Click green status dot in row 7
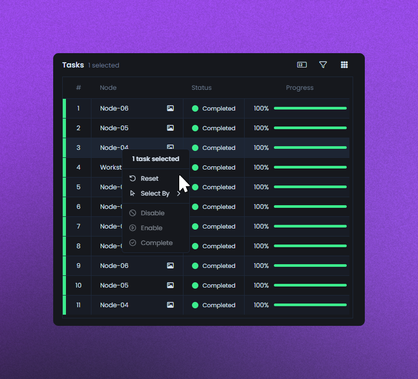 pos(195,226)
